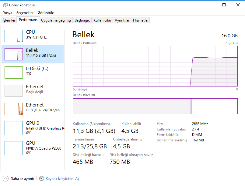Switch to the Uygulama geçmişi tab
Screen dimensions: 245x186
click(56, 20)
